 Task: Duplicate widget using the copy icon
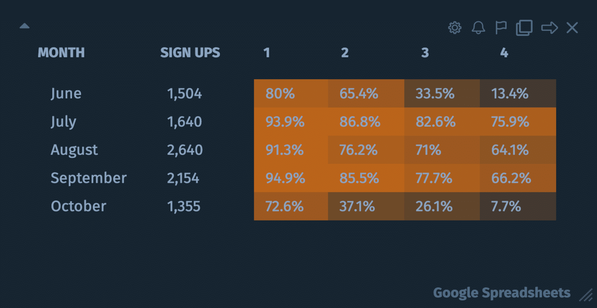coord(524,28)
